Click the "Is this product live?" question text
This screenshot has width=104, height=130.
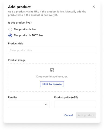[20, 23]
